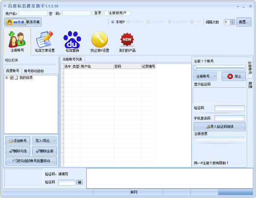
Task: Click the 添加帐号 button
Action: click(x=18, y=141)
